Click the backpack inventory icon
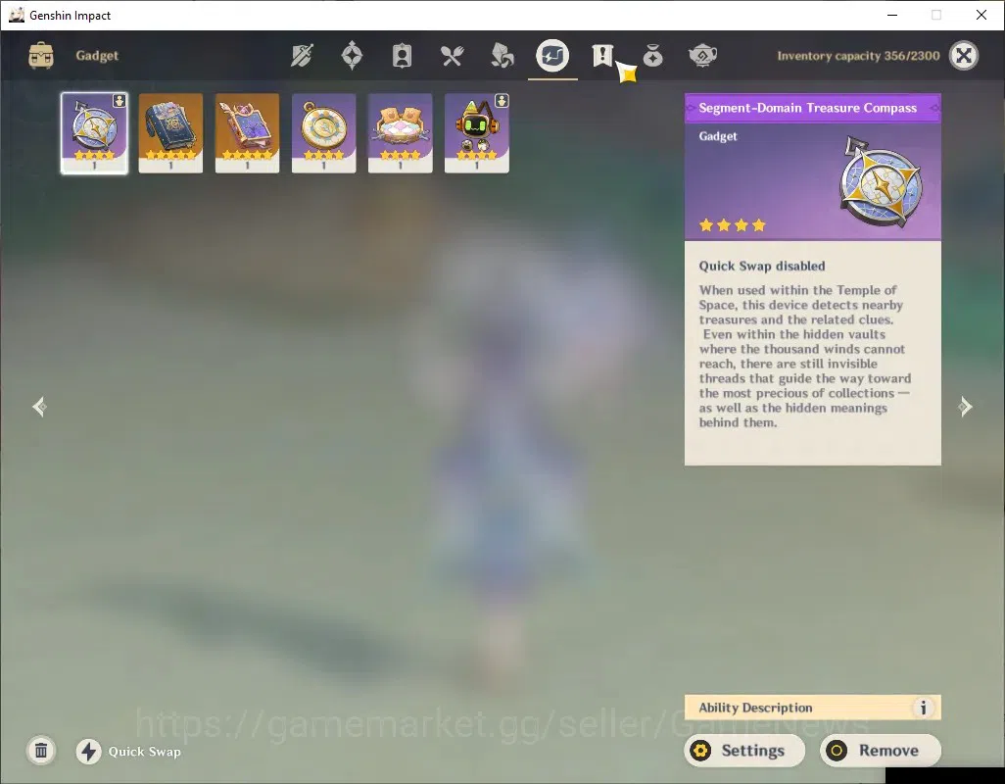The image size is (1005, 784). coord(41,56)
